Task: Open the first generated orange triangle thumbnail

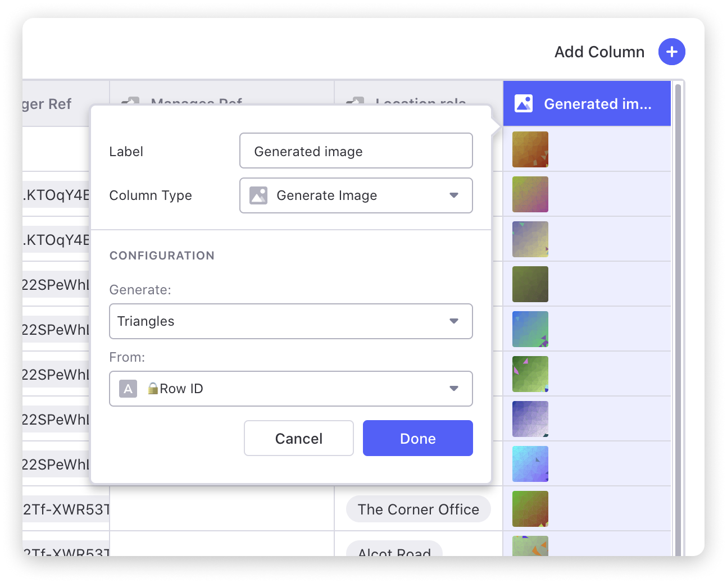Action: [x=530, y=149]
